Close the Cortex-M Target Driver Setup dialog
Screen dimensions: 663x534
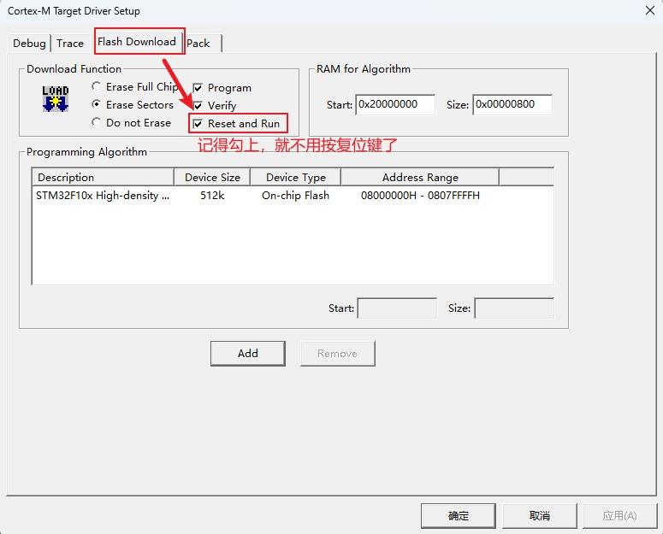(650, 10)
